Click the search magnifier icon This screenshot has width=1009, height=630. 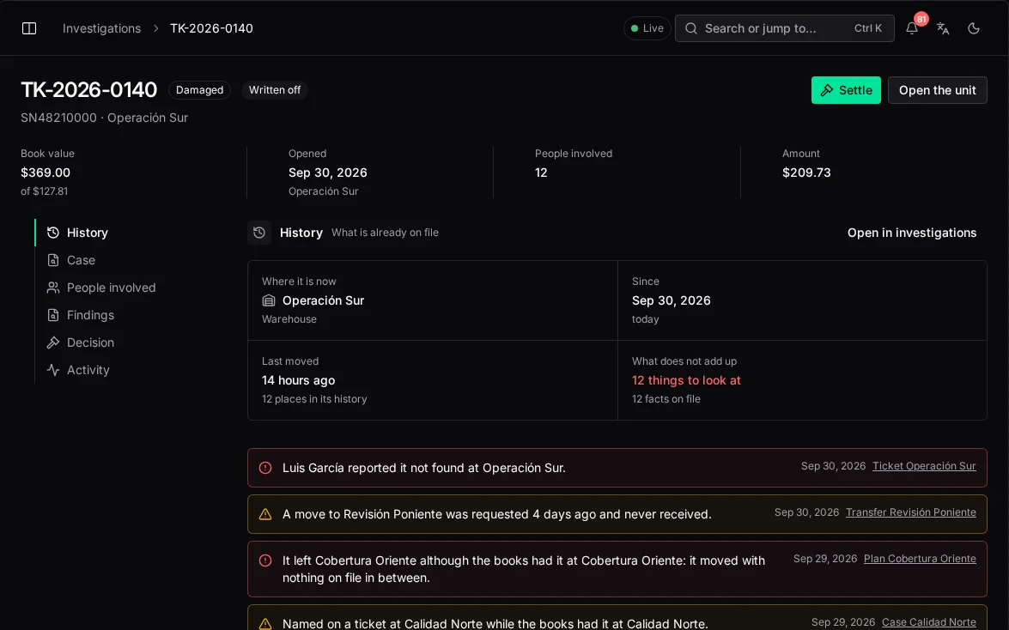[691, 28]
